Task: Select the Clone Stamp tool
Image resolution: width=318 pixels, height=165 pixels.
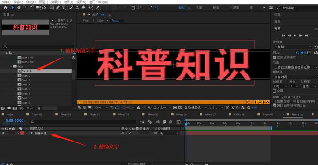Action: (x=77, y=8)
